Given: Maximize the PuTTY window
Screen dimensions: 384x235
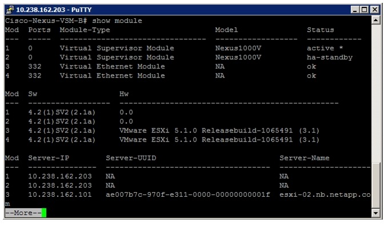Looking at the screenshot, I should point(364,10).
